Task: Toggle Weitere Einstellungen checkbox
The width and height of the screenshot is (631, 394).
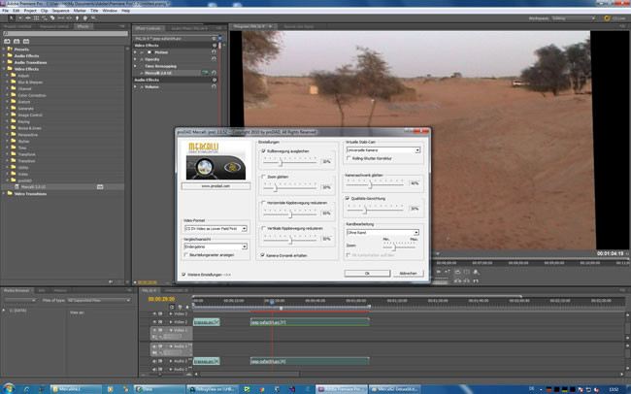Action: pos(183,274)
